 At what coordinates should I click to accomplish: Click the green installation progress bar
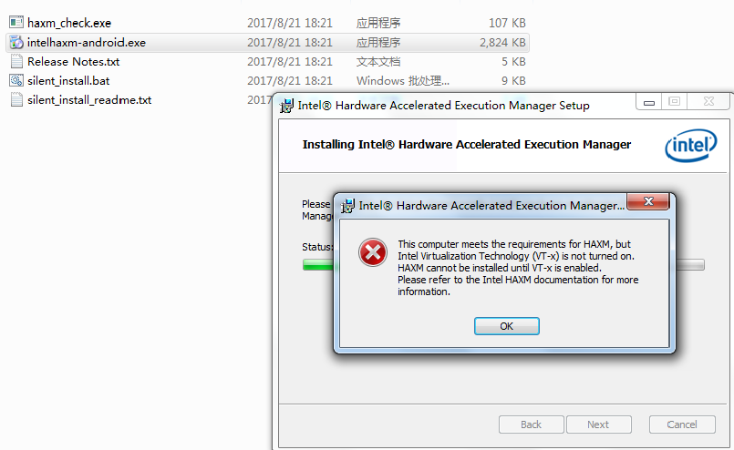[x=318, y=265]
